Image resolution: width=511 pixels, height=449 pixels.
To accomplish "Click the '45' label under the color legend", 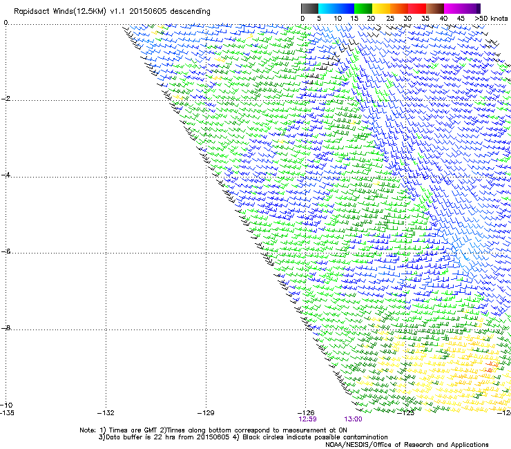I will [x=461, y=19].
